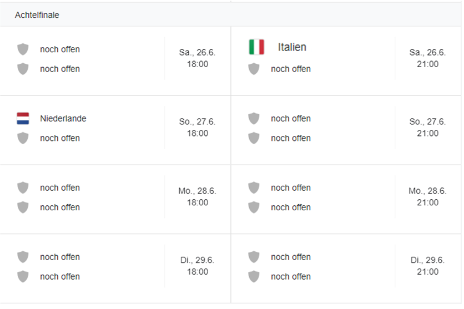Screen dimensions: 464x309
Task: Click top shield in Sa. 26.6. 18:00 match
Action: [x=23, y=49]
